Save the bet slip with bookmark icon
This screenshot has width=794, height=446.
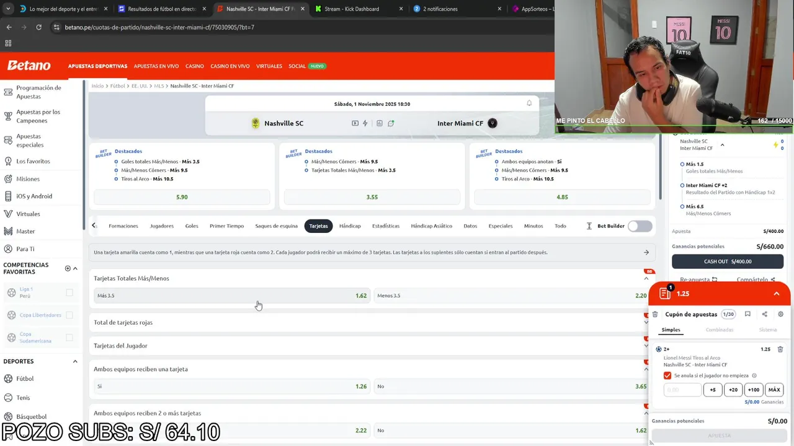[x=747, y=314]
